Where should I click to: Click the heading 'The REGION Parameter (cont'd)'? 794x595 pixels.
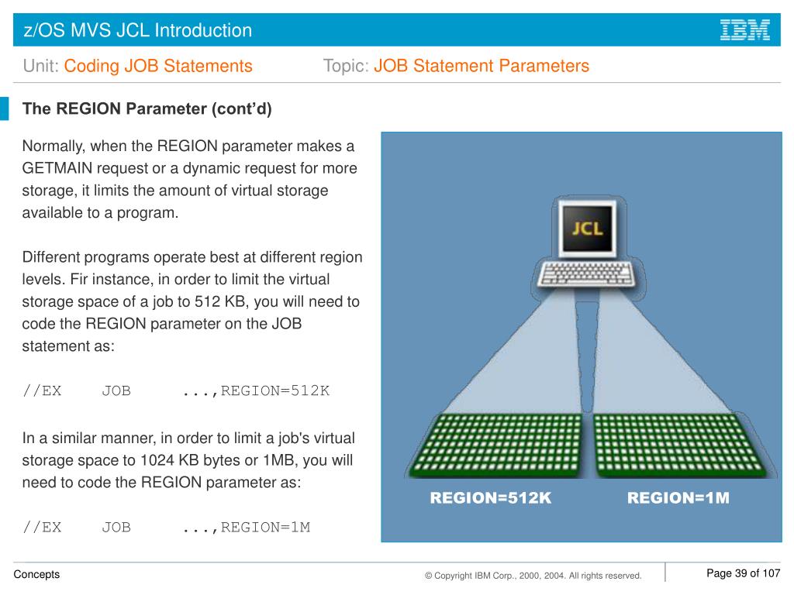147,108
